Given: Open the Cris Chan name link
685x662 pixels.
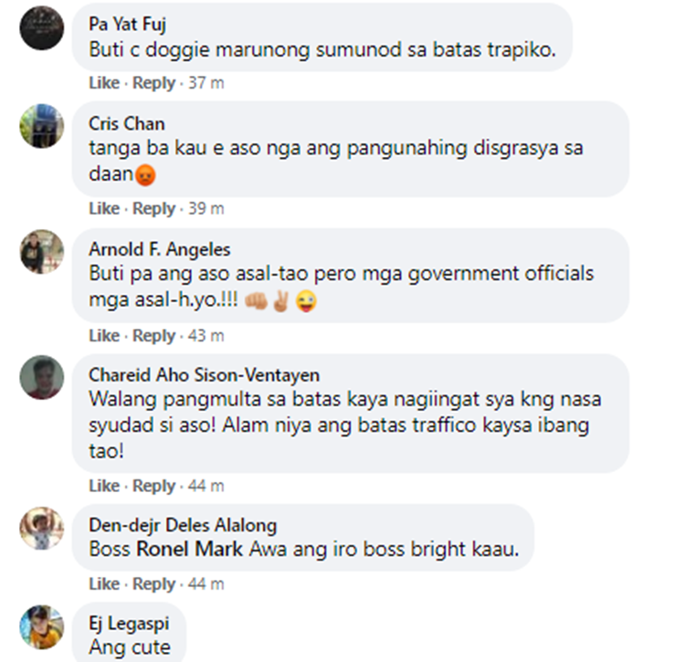Looking at the screenshot, I should pos(127,123).
